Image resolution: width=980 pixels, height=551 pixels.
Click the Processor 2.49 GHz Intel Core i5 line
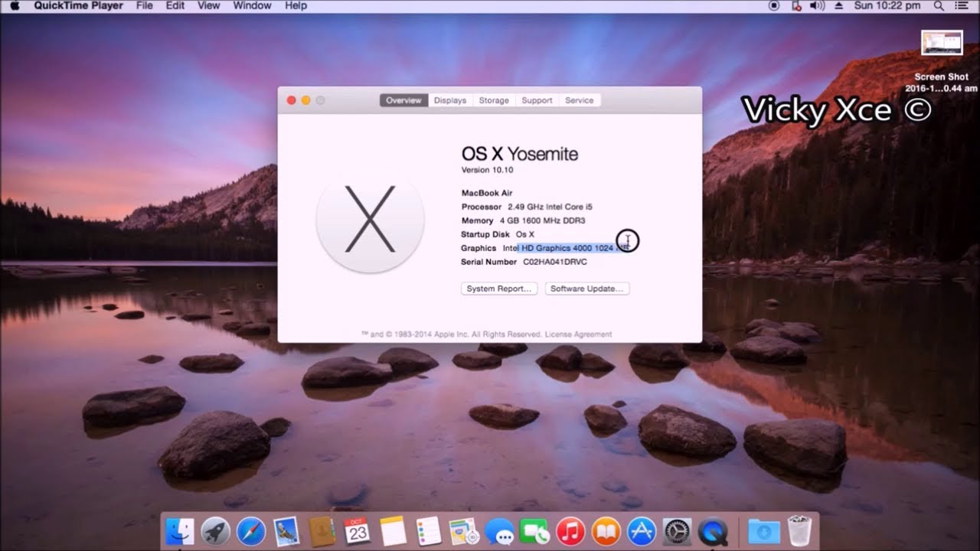527,207
